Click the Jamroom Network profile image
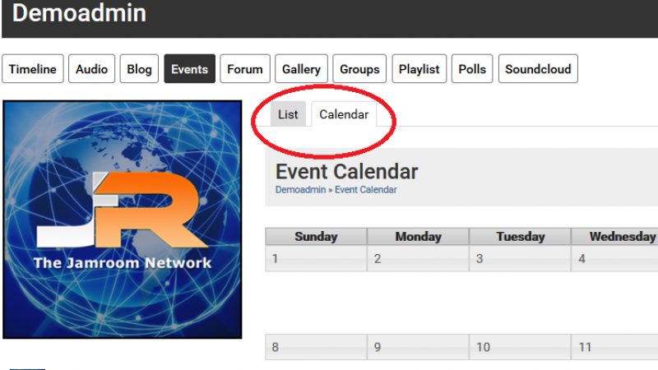The height and width of the screenshot is (370, 658). click(x=122, y=220)
